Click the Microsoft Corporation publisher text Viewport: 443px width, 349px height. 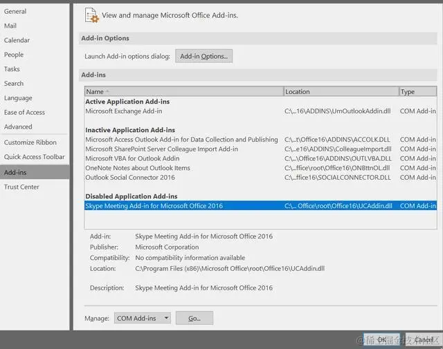(x=167, y=247)
